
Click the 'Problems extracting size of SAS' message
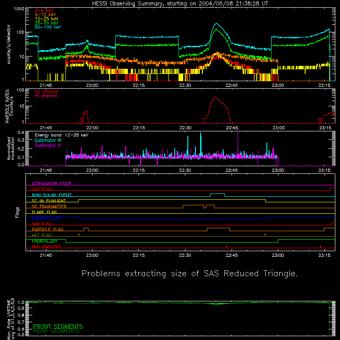(190, 274)
